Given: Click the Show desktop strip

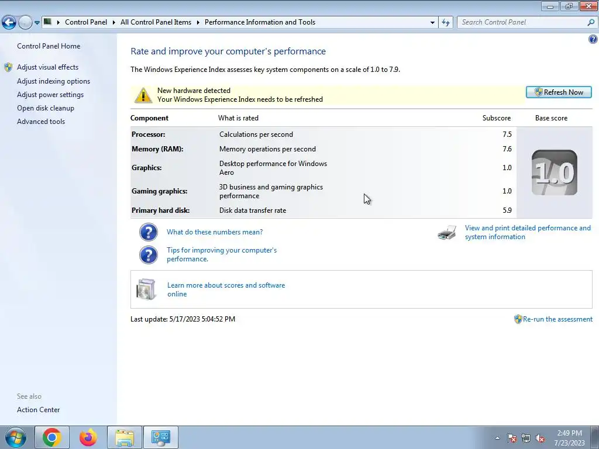Looking at the screenshot, I should click(594, 437).
